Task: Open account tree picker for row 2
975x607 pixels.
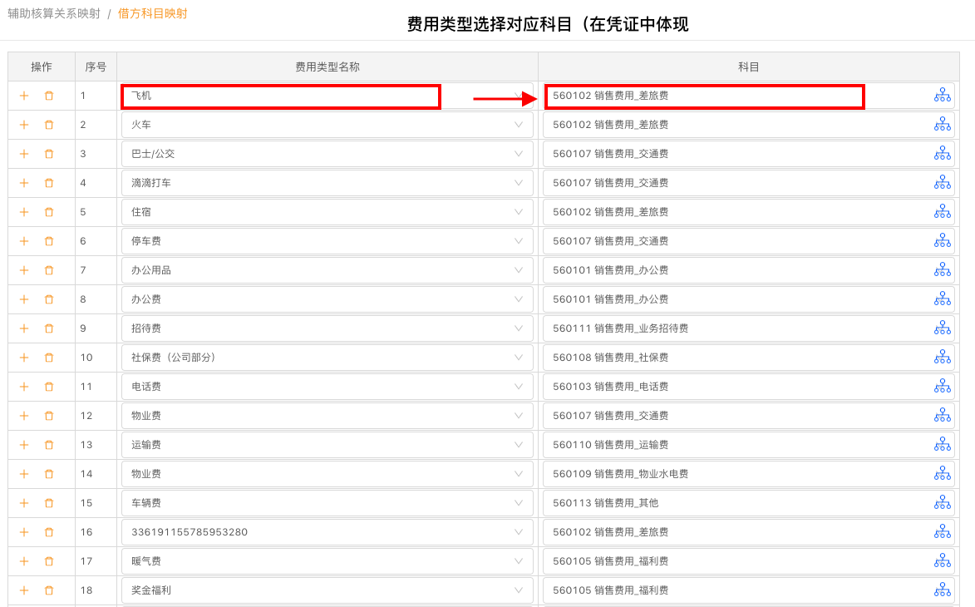Action: (x=942, y=125)
